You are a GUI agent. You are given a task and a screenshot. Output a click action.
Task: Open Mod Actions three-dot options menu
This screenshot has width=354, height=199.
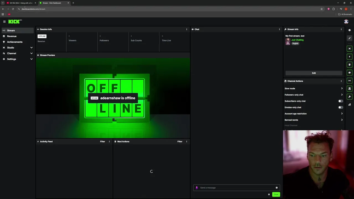(x=187, y=142)
